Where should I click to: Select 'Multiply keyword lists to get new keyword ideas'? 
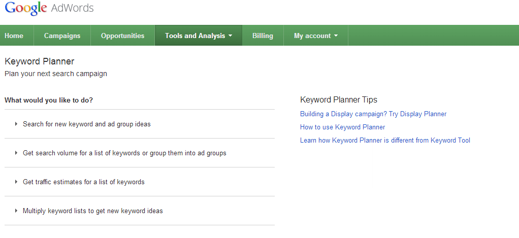coord(92,211)
